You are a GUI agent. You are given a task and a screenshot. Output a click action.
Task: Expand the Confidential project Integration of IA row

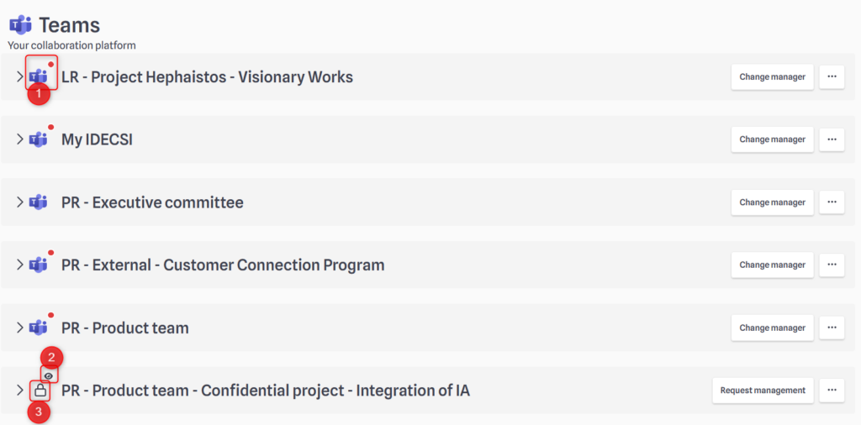coord(20,391)
